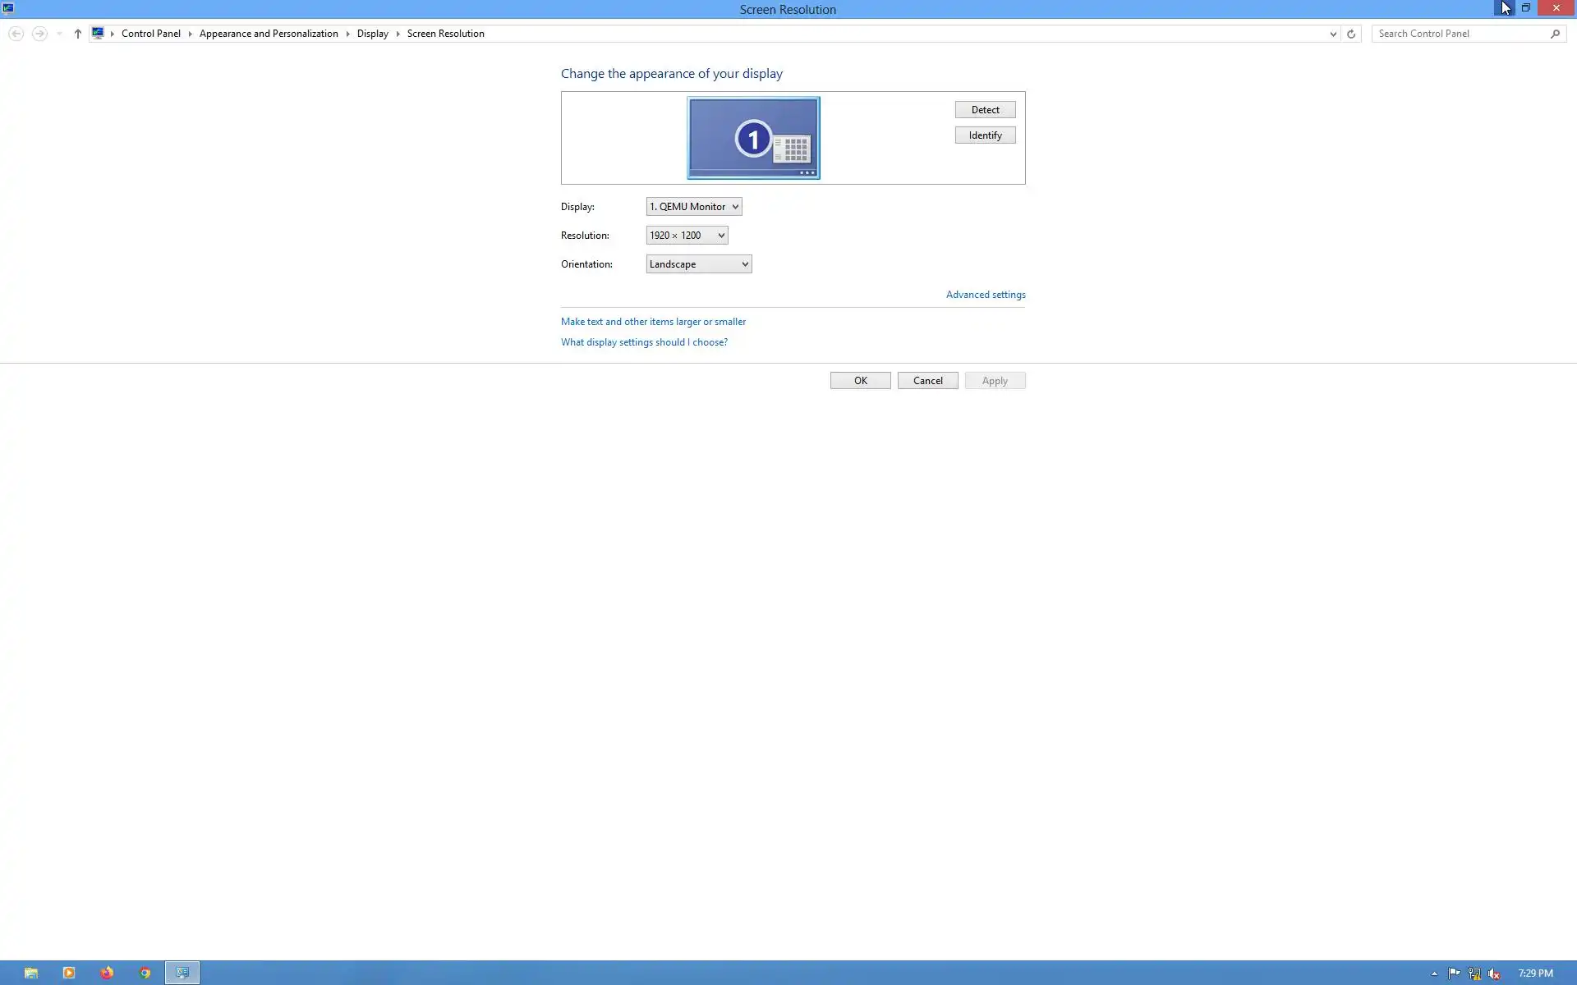
Task: Open the Orientation dropdown
Action: pos(698,264)
